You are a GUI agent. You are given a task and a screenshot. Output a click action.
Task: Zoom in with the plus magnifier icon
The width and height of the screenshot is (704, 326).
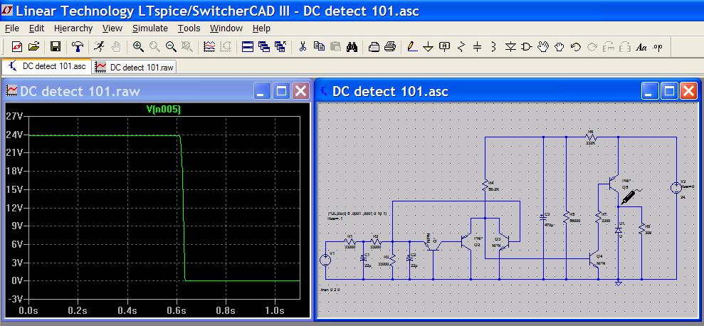tap(138, 46)
